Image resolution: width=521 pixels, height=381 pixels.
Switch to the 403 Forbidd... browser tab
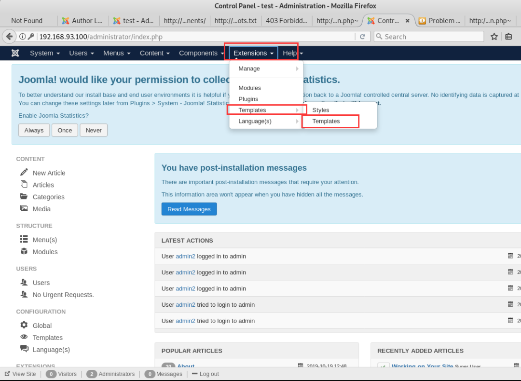click(287, 21)
